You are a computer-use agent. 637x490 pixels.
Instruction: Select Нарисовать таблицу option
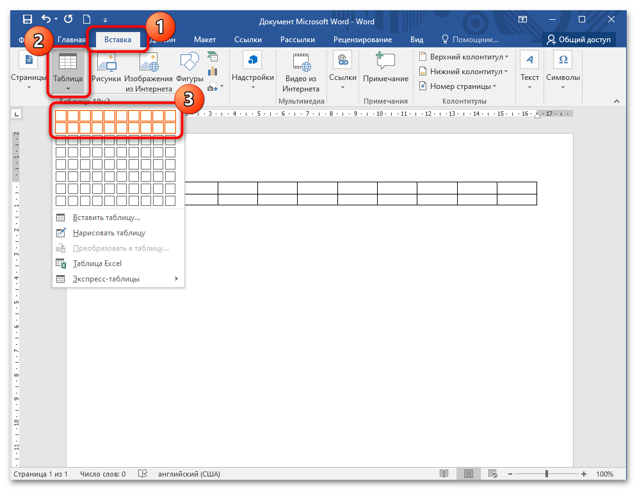[x=118, y=233]
